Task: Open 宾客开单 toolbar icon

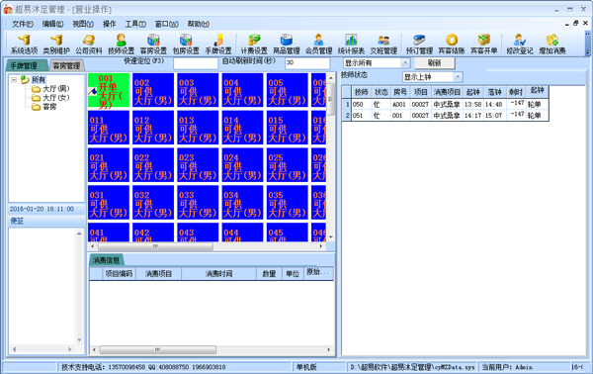Action: click(x=483, y=45)
